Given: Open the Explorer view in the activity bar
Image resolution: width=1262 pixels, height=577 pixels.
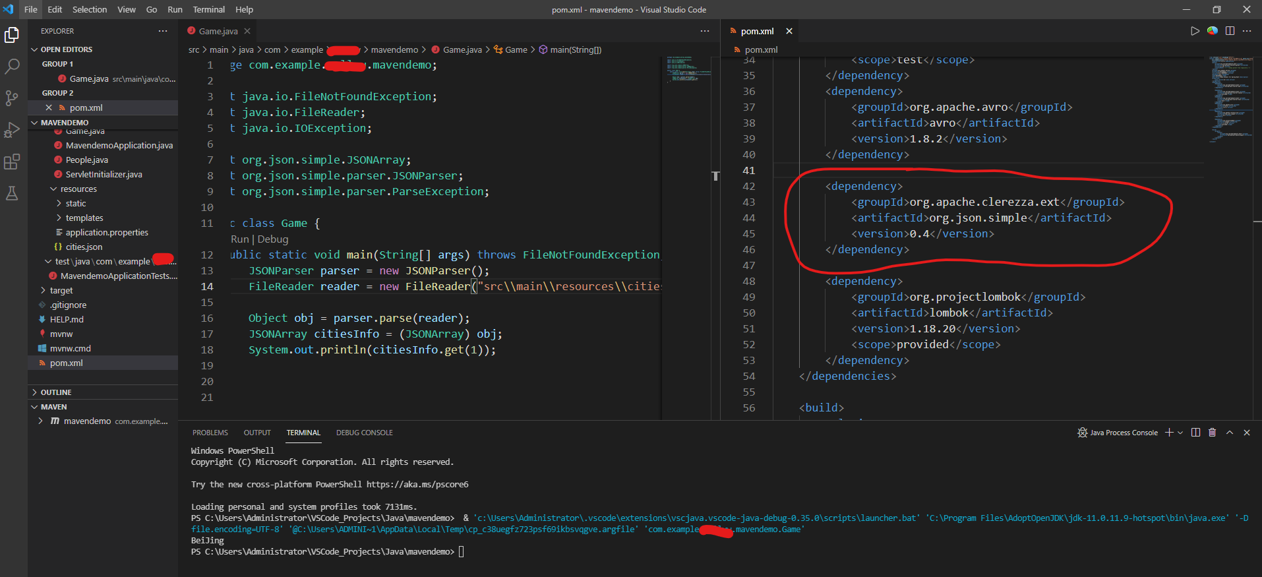Looking at the screenshot, I should (x=12, y=35).
